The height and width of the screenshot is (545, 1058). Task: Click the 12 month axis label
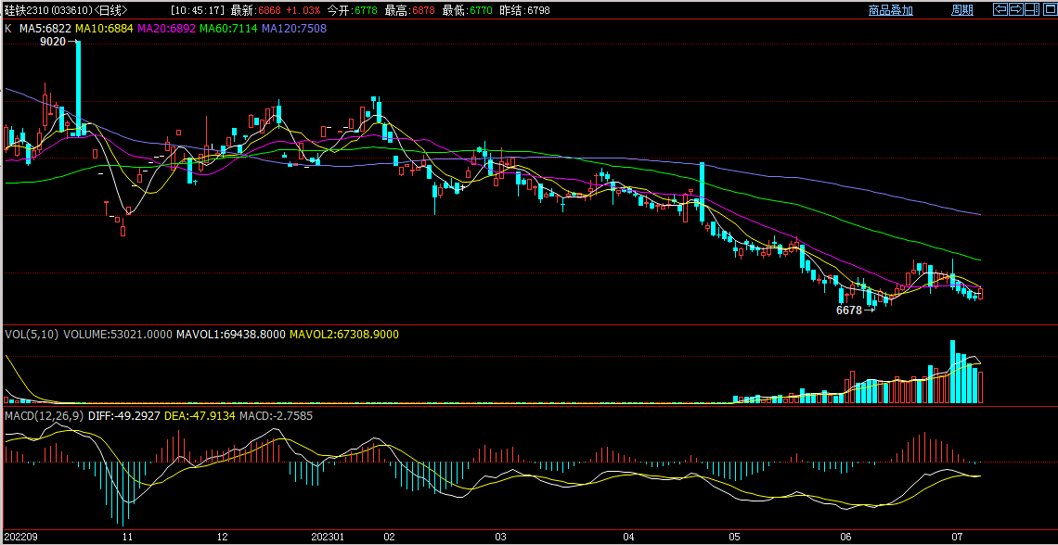click(223, 538)
